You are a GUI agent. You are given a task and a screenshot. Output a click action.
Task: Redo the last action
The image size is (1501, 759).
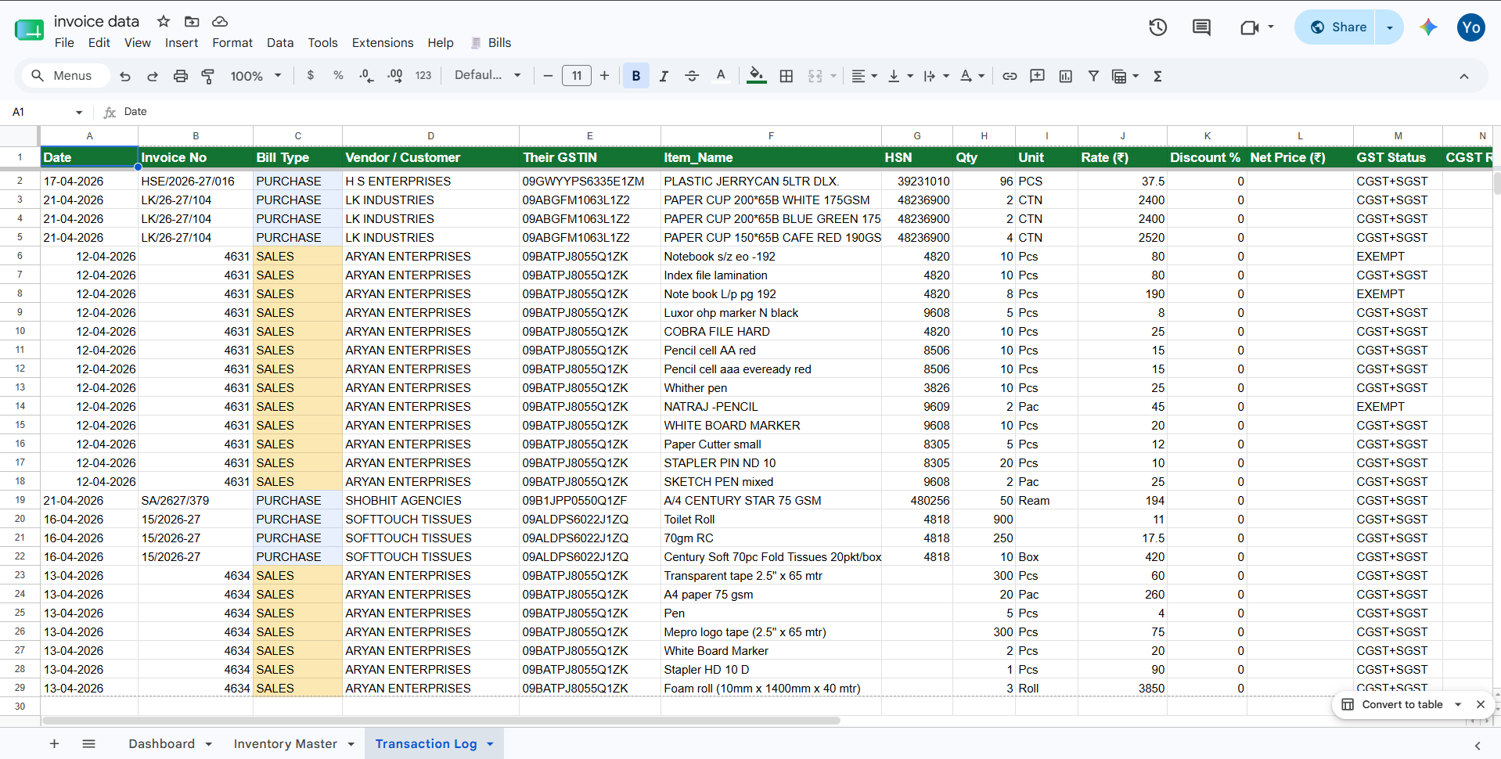(153, 76)
